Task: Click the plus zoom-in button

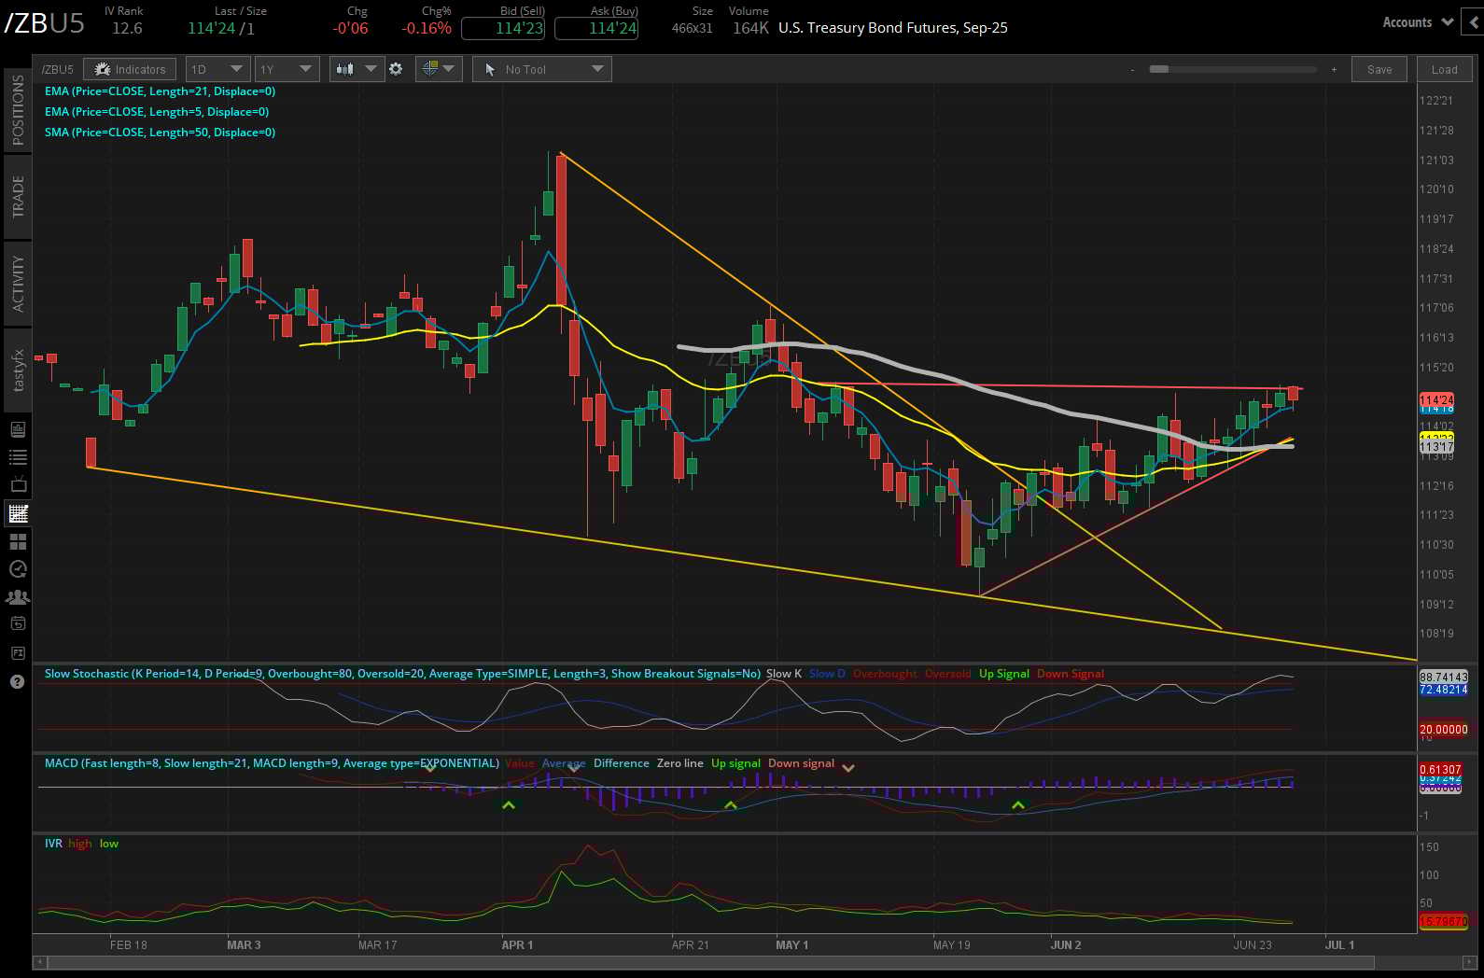Action: point(1334,70)
